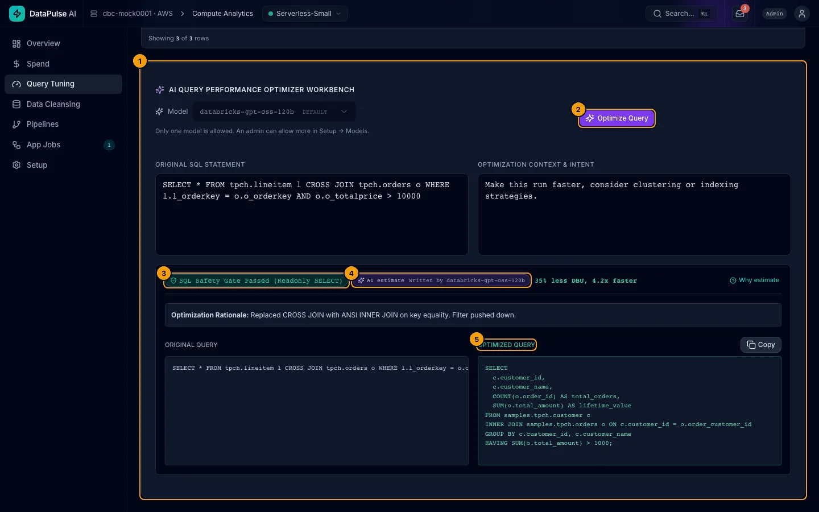
Task: Click the AI Query Performance Optimizer Workbench heading
Action: (262, 90)
